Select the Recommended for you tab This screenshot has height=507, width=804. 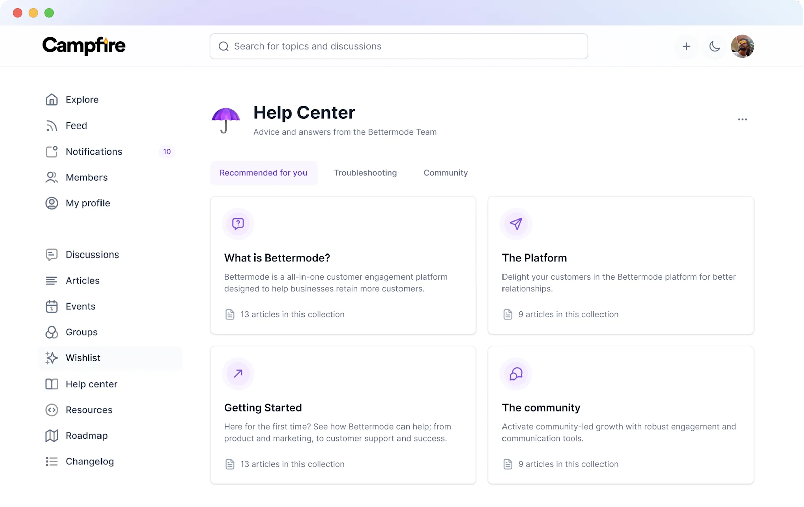[263, 173]
